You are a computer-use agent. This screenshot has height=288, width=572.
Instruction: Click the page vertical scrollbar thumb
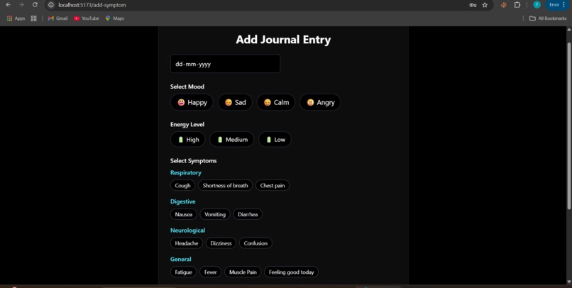(568, 126)
